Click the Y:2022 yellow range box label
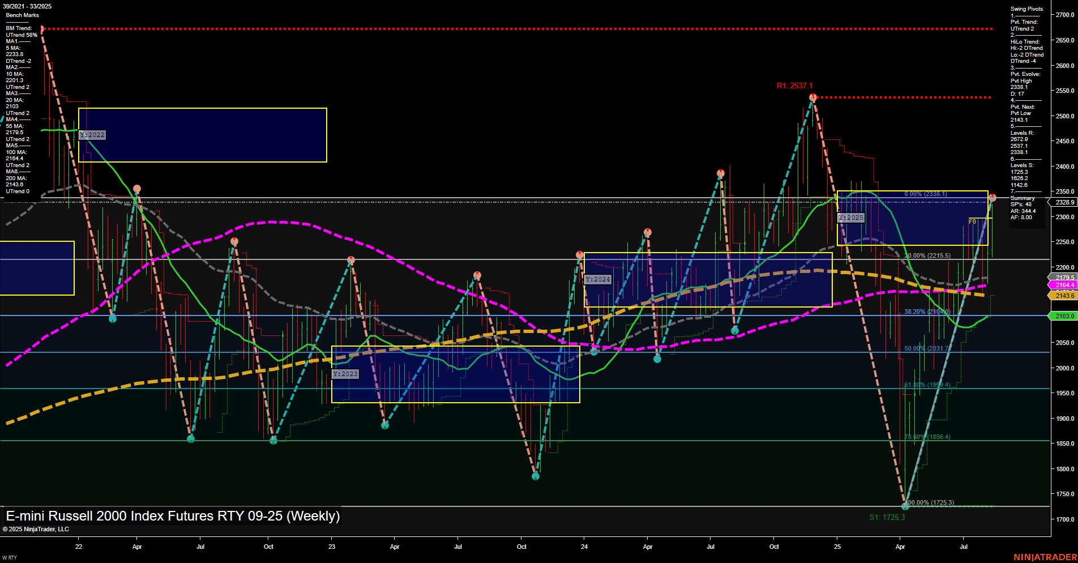This screenshot has height=563, width=1078. point(92,135)
